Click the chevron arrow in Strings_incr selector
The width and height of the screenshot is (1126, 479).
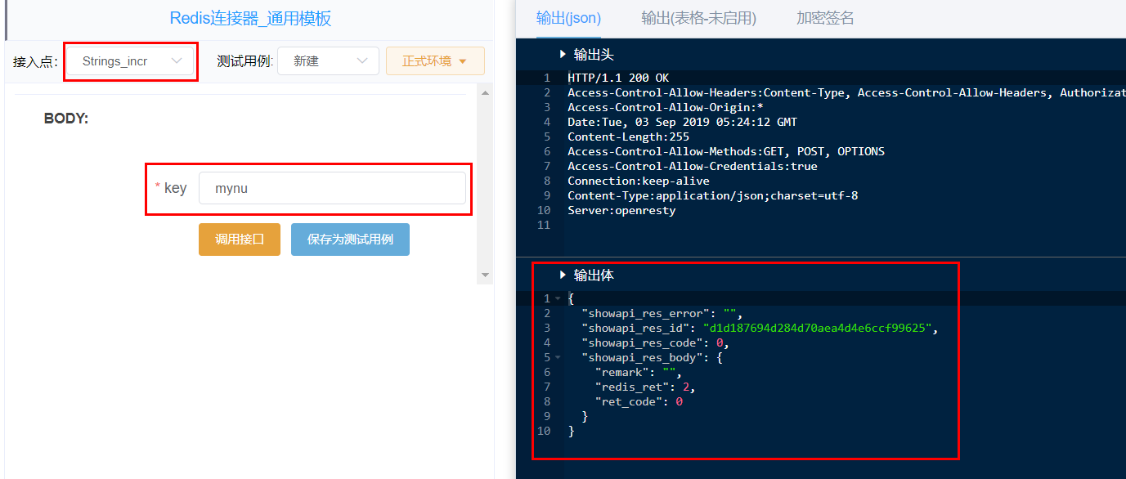pyautogui.click(x=177, y=61)
